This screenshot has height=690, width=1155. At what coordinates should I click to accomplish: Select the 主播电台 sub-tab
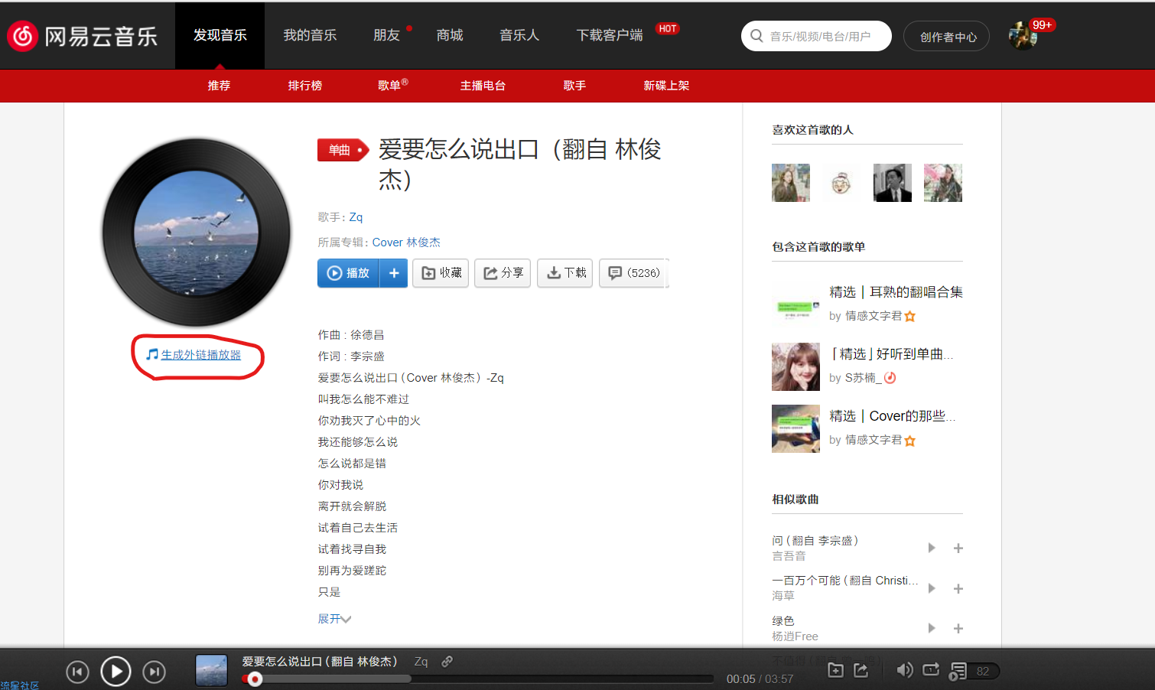click(483, 86)
